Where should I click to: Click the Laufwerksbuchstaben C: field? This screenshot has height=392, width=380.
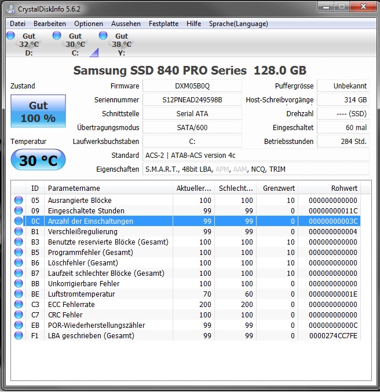pos(192,142)
